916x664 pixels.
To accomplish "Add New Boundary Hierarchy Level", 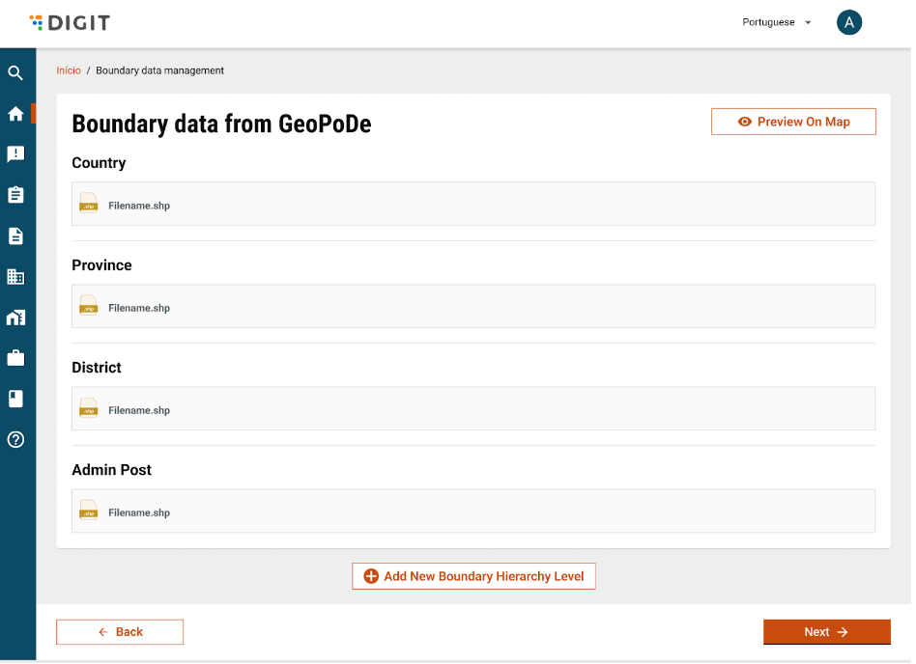I will click(473, 576).
